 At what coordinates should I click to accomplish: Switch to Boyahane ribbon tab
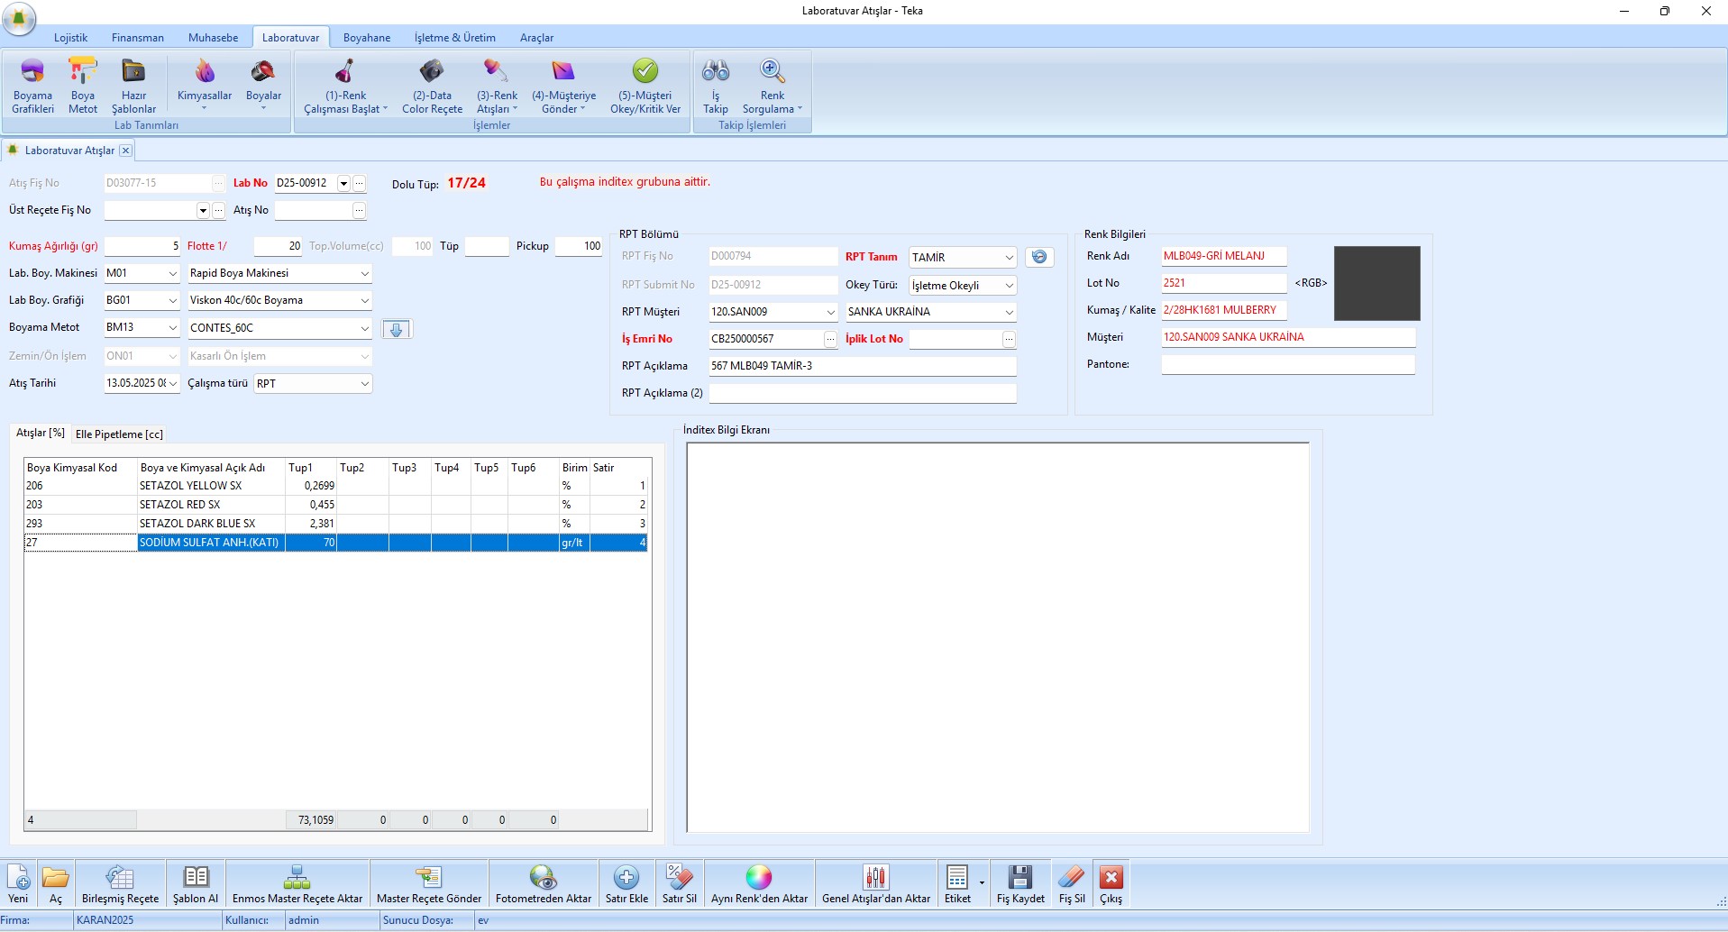(x=367, y=38)
